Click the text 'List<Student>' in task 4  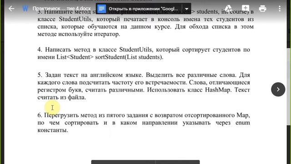click(x=75, y=57)
